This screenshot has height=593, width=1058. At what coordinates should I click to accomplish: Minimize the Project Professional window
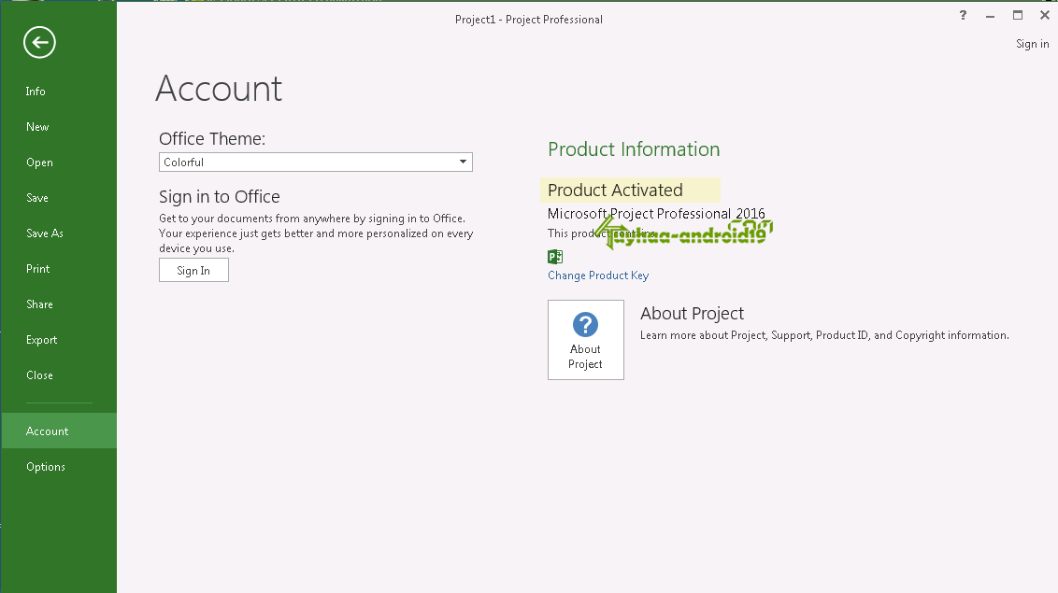pyautogui.click(x=990, y=16)
